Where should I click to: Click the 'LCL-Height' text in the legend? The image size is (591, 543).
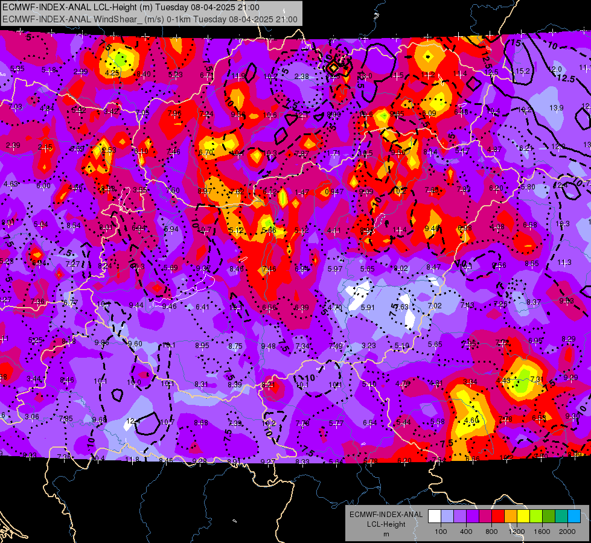pos(386,524)
